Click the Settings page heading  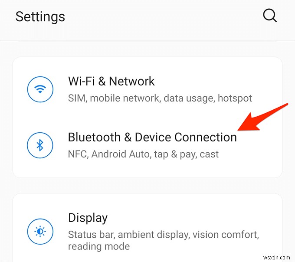[40, 16]
